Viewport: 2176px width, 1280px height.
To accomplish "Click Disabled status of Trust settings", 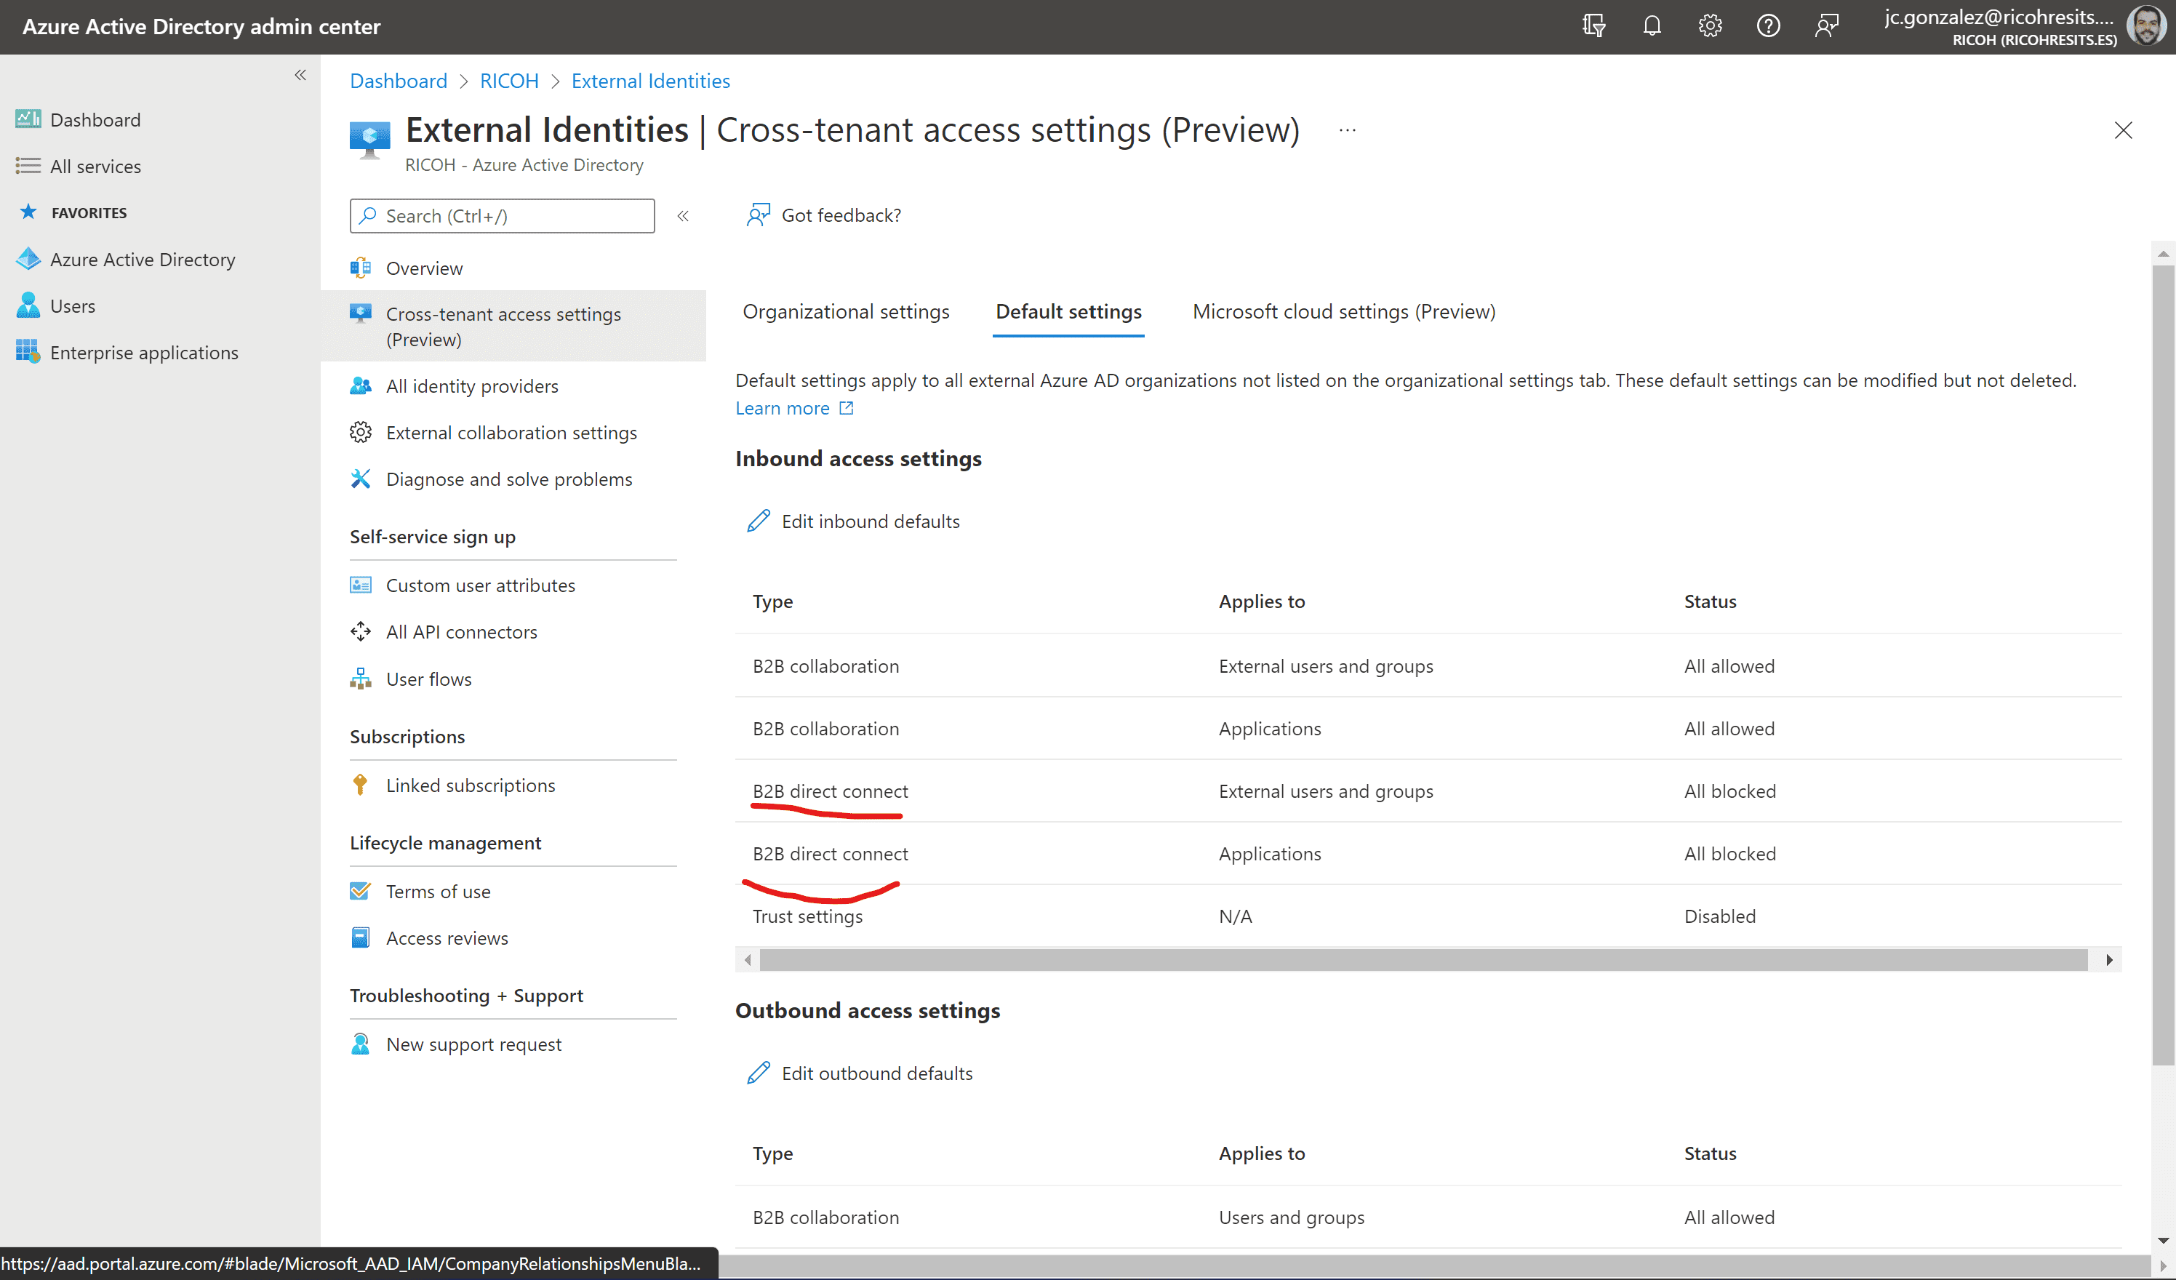I will pos(1719,916).
